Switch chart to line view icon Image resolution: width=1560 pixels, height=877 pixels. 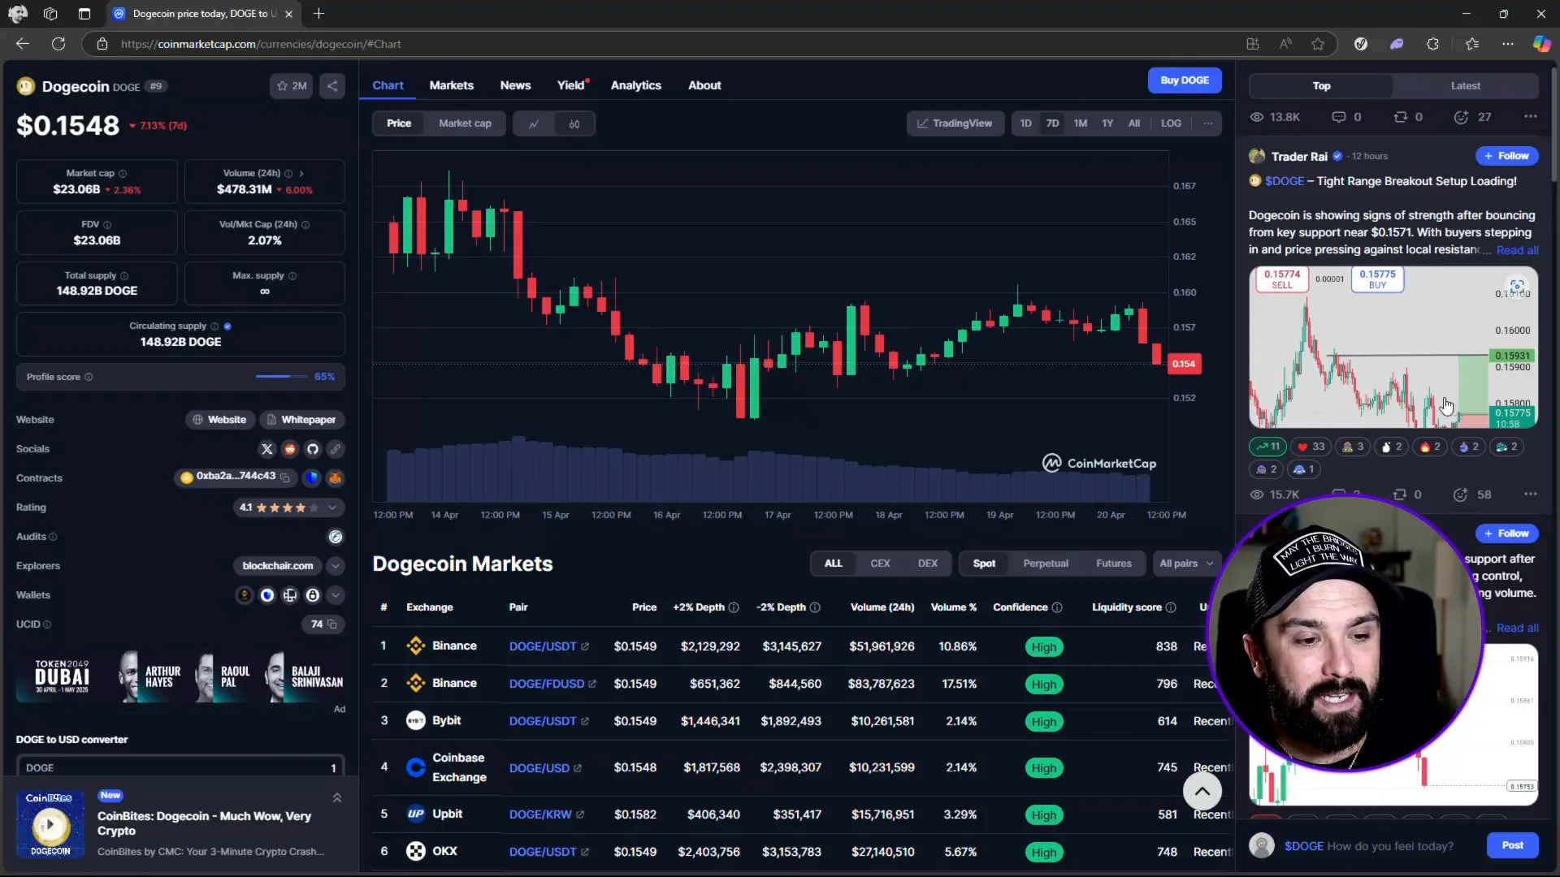tap(534, 123)
